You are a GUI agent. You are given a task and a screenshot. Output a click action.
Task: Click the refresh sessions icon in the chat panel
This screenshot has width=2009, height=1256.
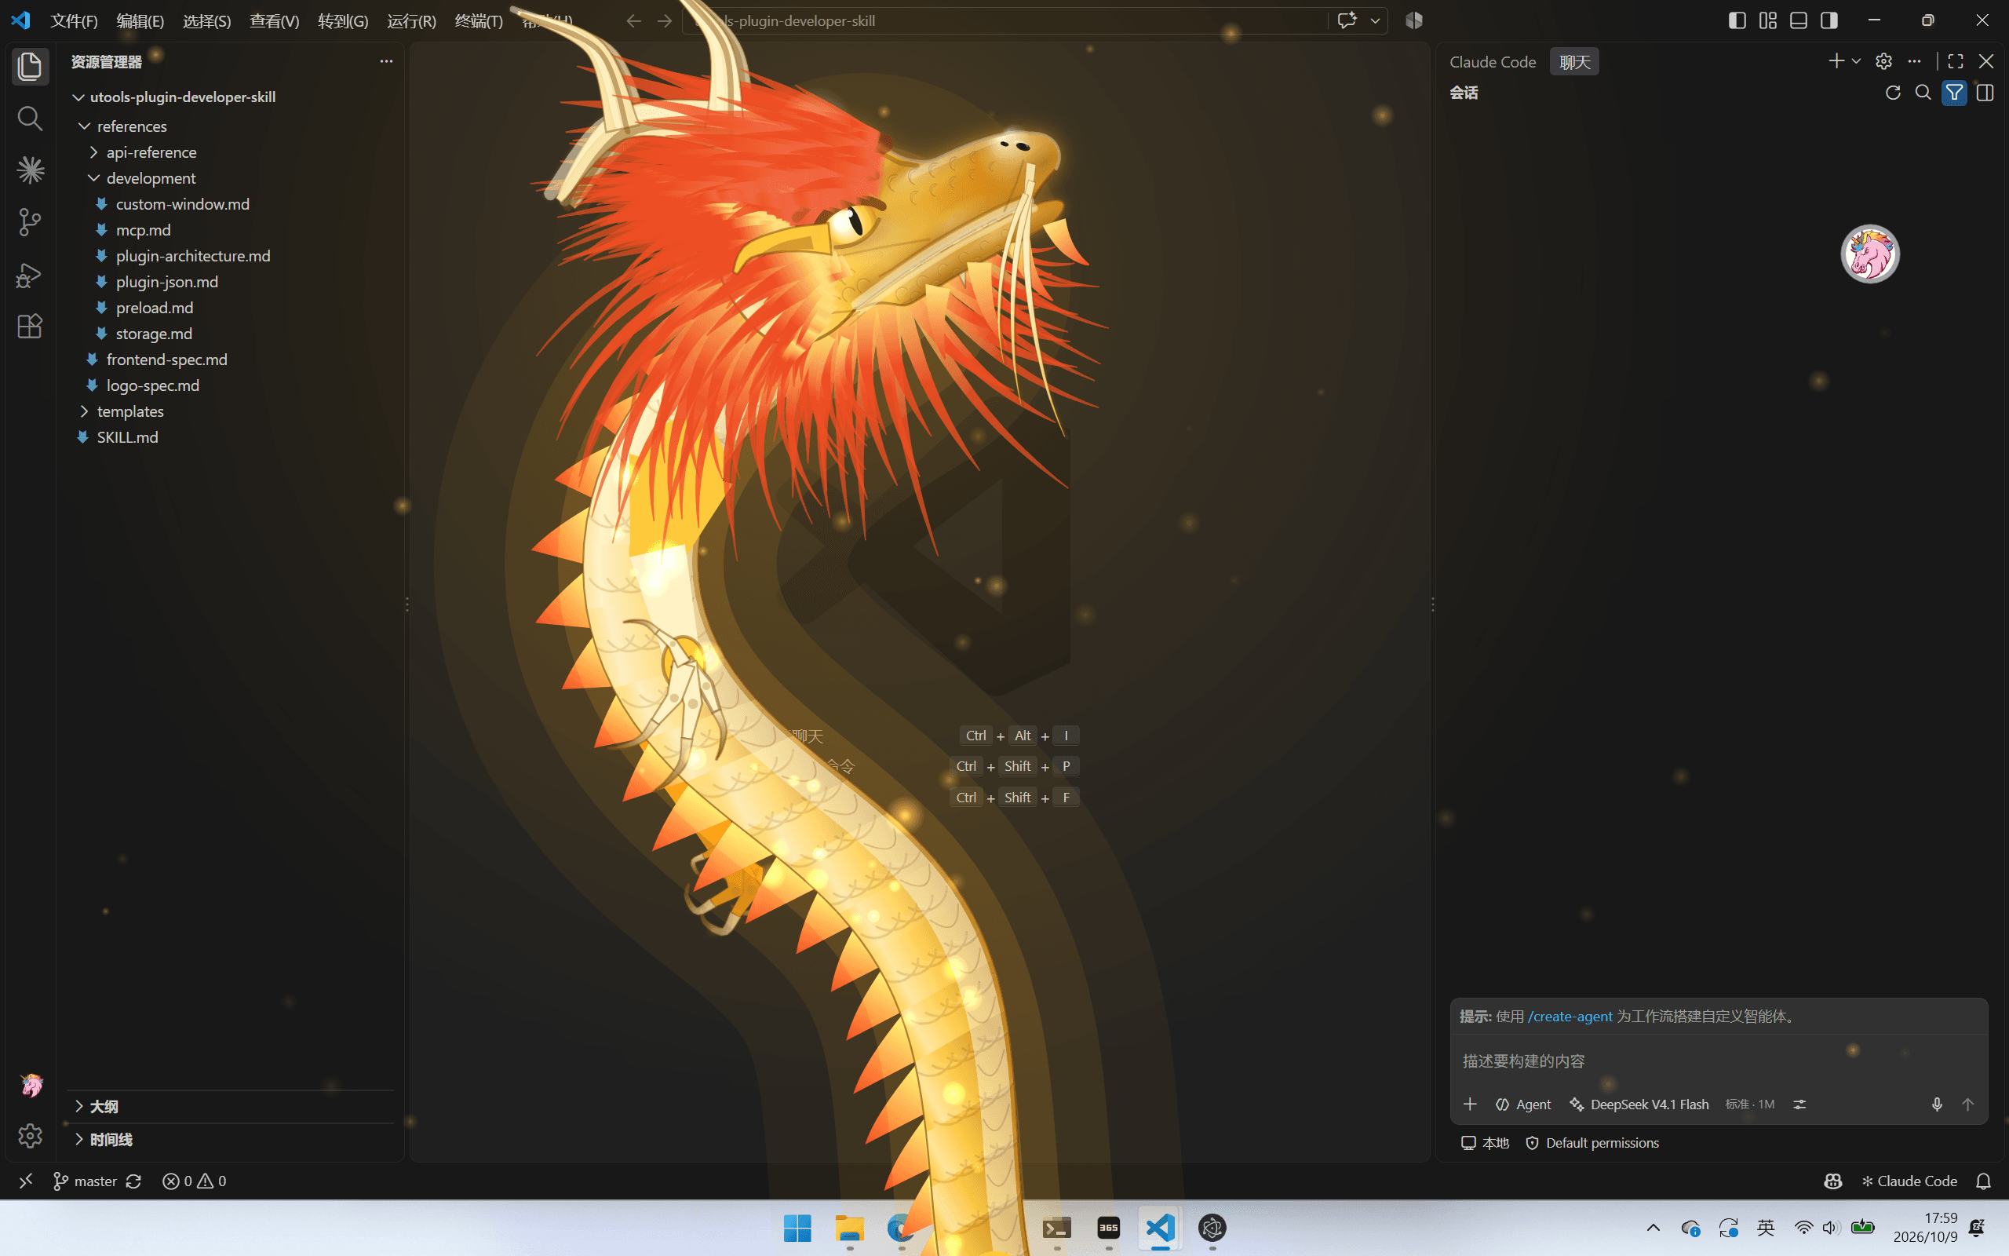point(1893,92)
